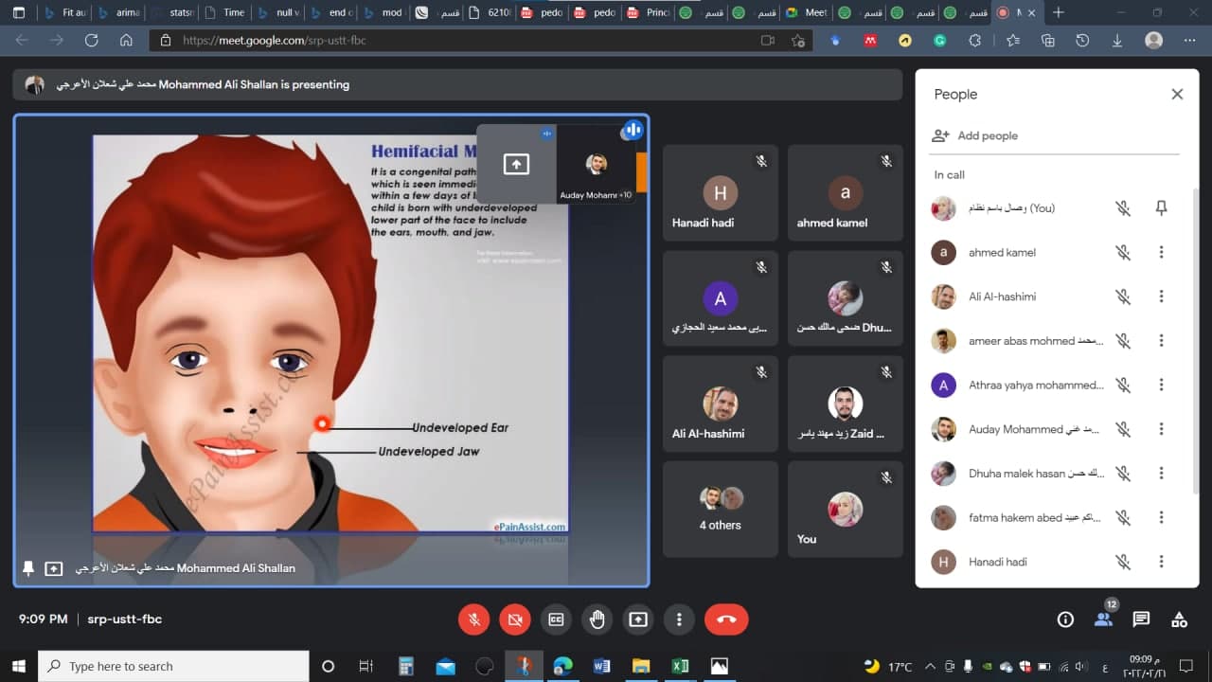The image size is (1212, 682).
Task: Open ahmed kamel's options menu
Action: click(1162, 252)
